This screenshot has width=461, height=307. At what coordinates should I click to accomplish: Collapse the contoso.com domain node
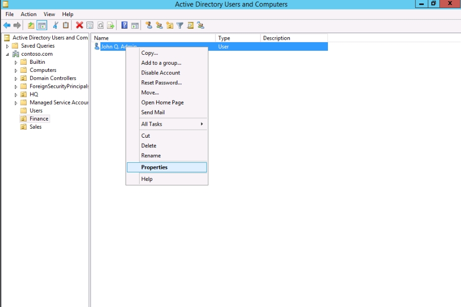coord(8,54)
